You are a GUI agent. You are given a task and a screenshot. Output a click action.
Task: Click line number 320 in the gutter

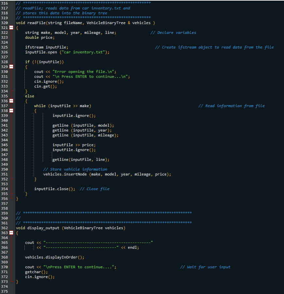(5, 23)
